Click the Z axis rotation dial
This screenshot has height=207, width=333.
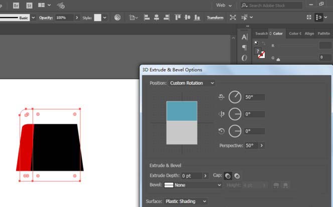click(x=235, y=131)
